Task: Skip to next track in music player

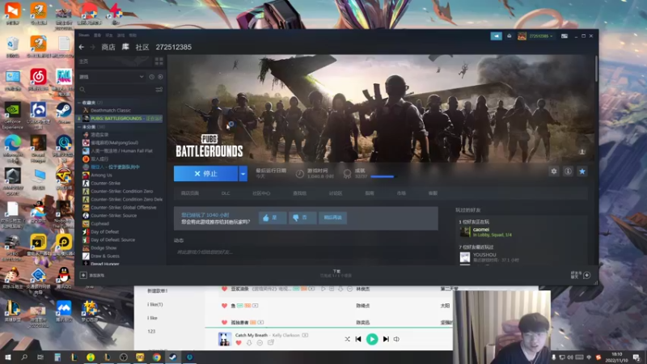Action: pos(386,339)
